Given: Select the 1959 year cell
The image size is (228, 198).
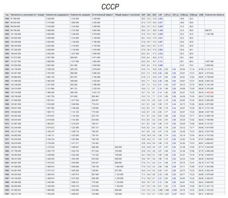Looking at the screenshot, I should (x=7, y=69).
